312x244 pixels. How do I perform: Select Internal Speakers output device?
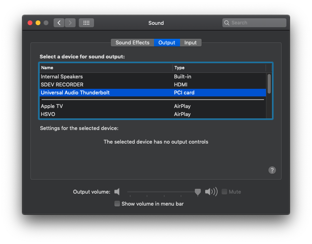pyautogui.click(x=153, y=77)
